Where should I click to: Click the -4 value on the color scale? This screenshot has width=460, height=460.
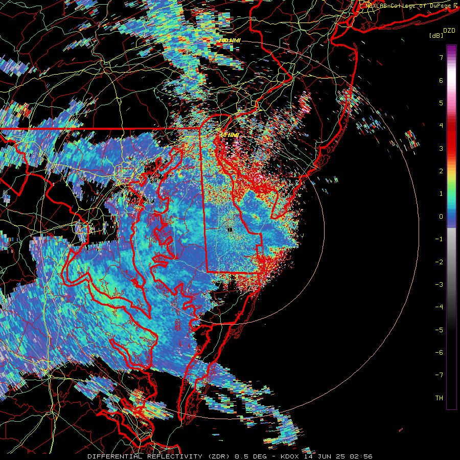pos(439,307)
